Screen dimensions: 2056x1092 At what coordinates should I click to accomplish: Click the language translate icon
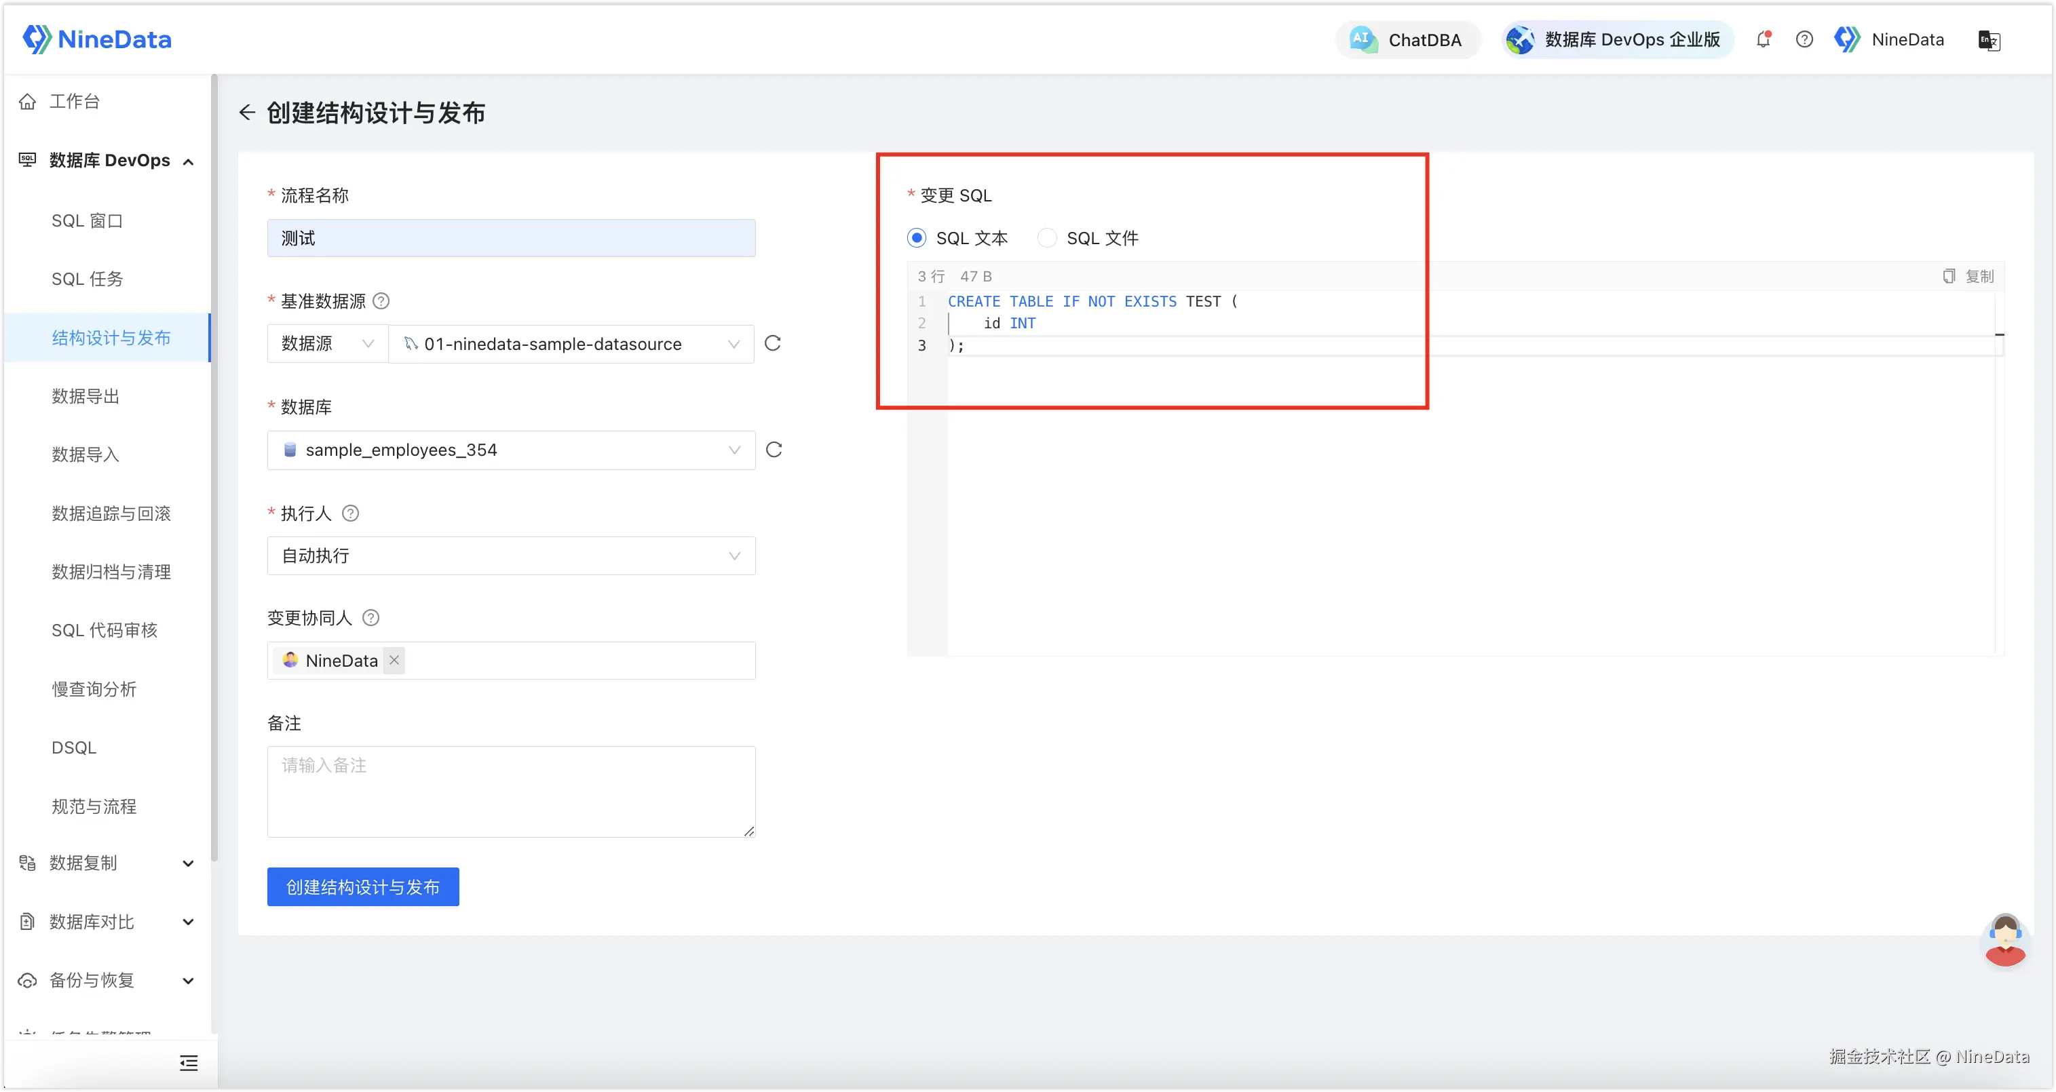pyautogui.click(x=1989, y=40)
